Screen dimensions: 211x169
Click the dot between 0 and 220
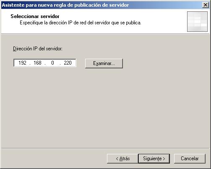point(60,64)
